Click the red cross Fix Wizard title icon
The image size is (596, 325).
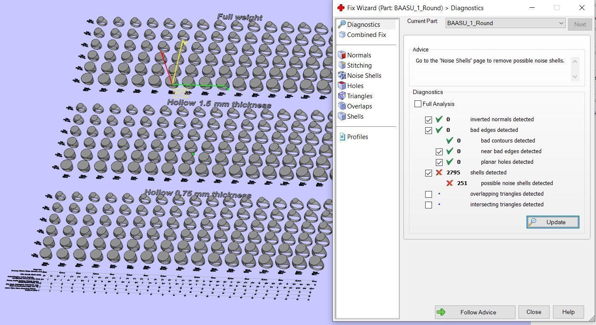click(341, 8)
